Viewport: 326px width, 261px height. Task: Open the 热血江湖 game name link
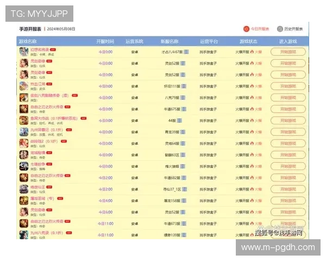click(x=38, y=84)
